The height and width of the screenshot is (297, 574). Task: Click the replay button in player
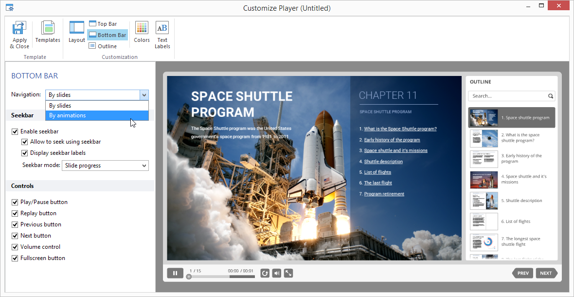point(265,273)
